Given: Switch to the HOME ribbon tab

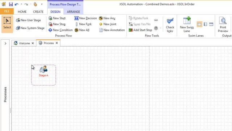Looking at the screenshot, I should point(22,12).
